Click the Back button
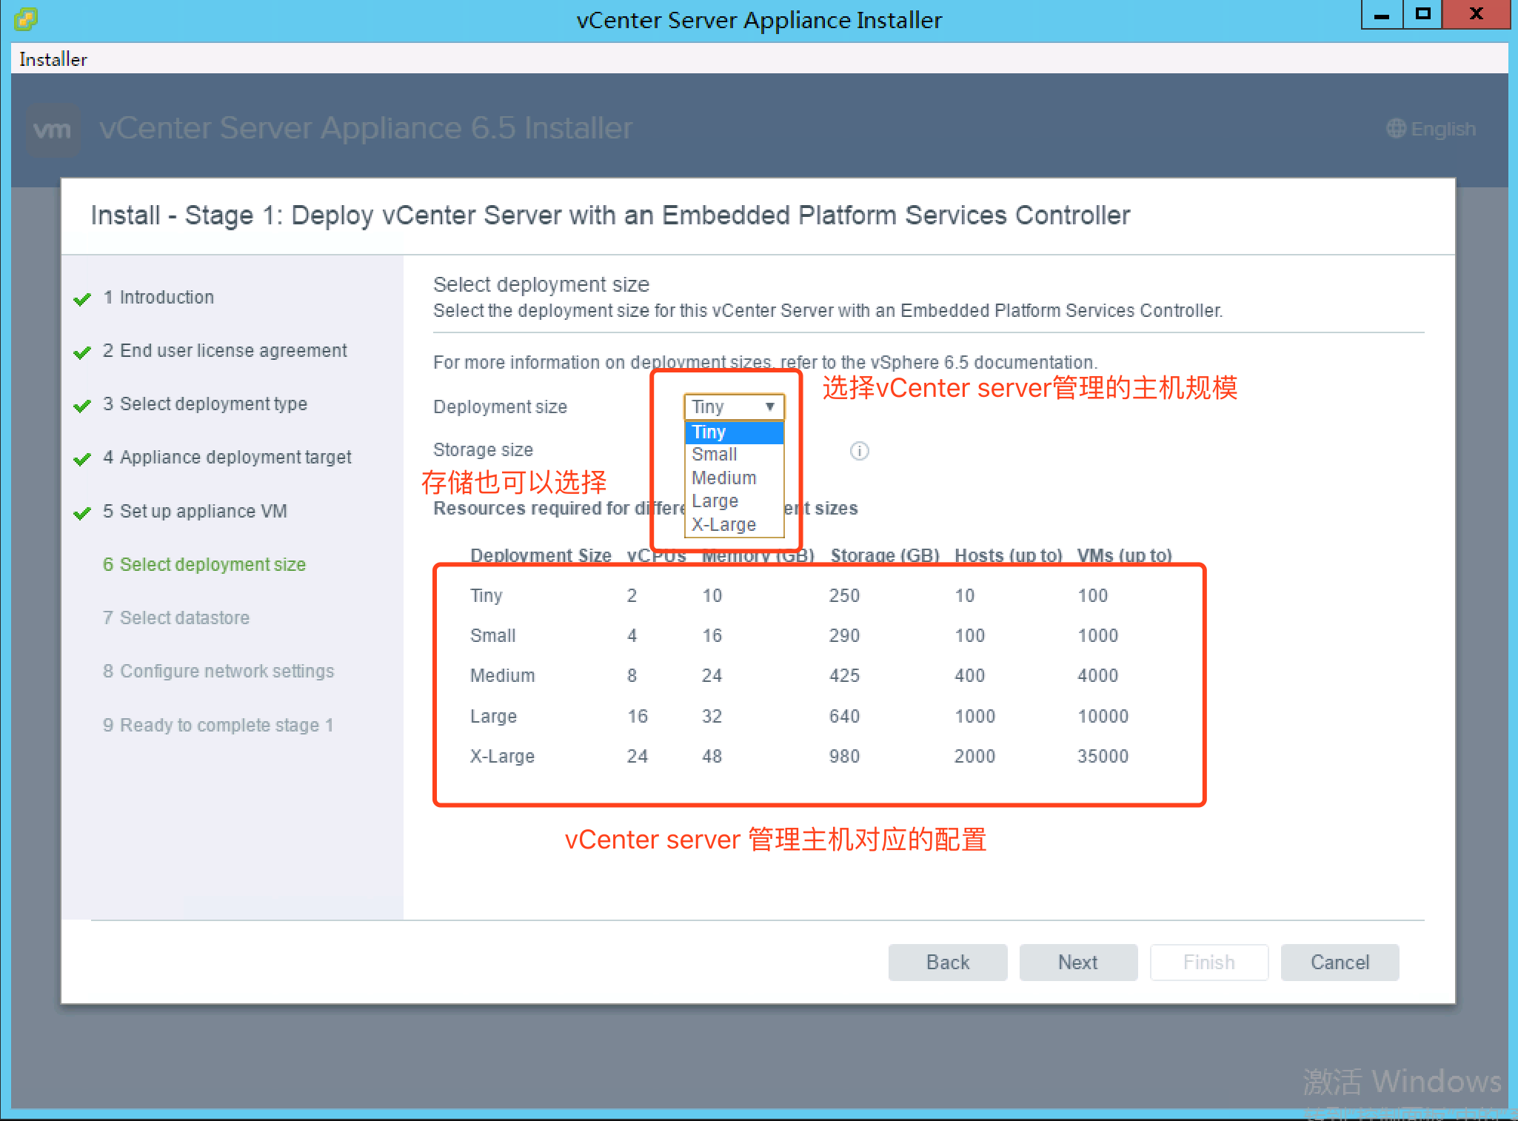 coord(948,962)
